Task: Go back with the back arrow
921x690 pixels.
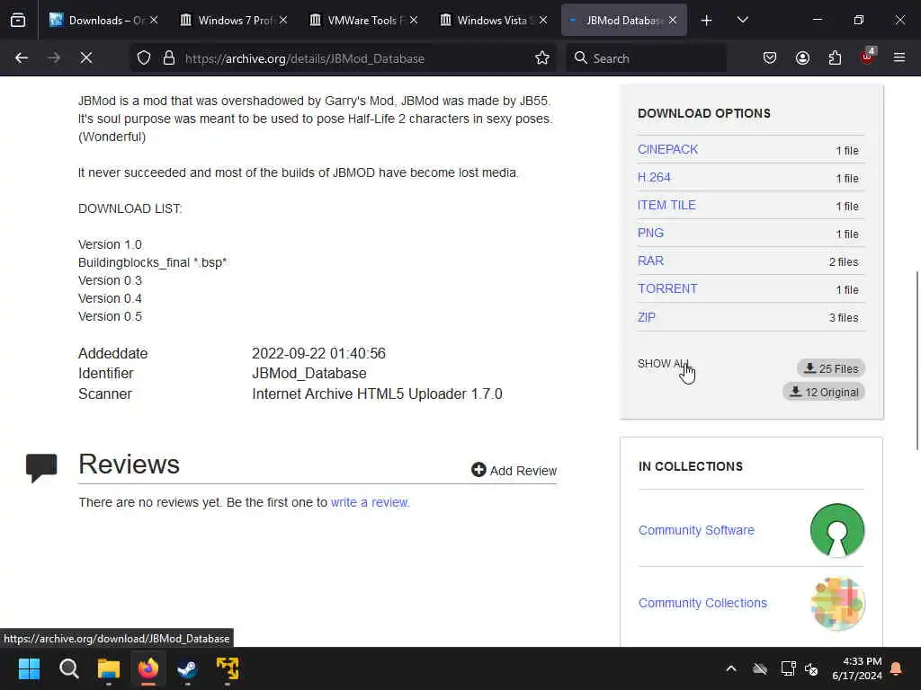Action: [x=22, y=57]
